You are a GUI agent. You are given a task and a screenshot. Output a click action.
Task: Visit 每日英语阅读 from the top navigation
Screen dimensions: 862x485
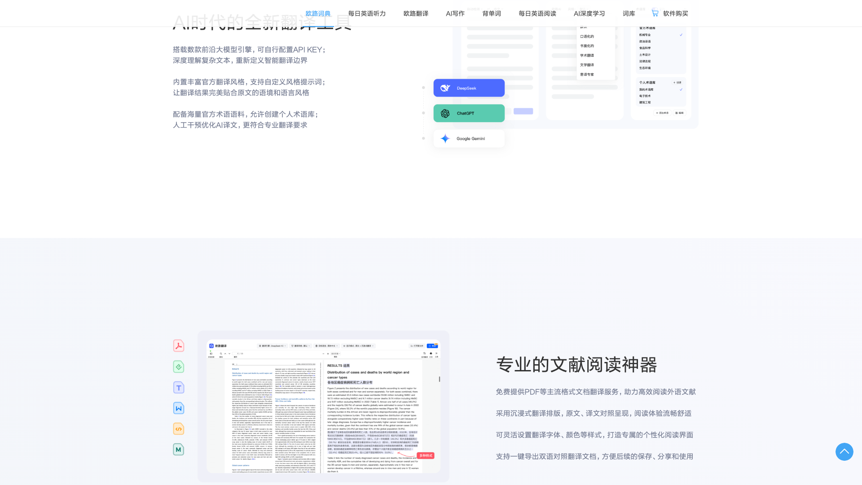click(x=537, y=13)
